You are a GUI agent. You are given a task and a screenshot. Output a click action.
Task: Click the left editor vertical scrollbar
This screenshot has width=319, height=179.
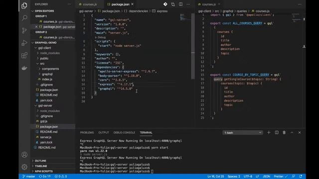click(193, 47)
